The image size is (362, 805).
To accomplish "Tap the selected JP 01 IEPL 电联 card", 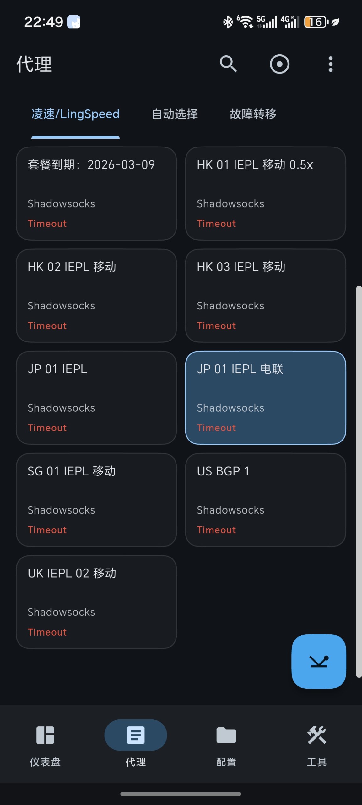I will pos(265,397).
